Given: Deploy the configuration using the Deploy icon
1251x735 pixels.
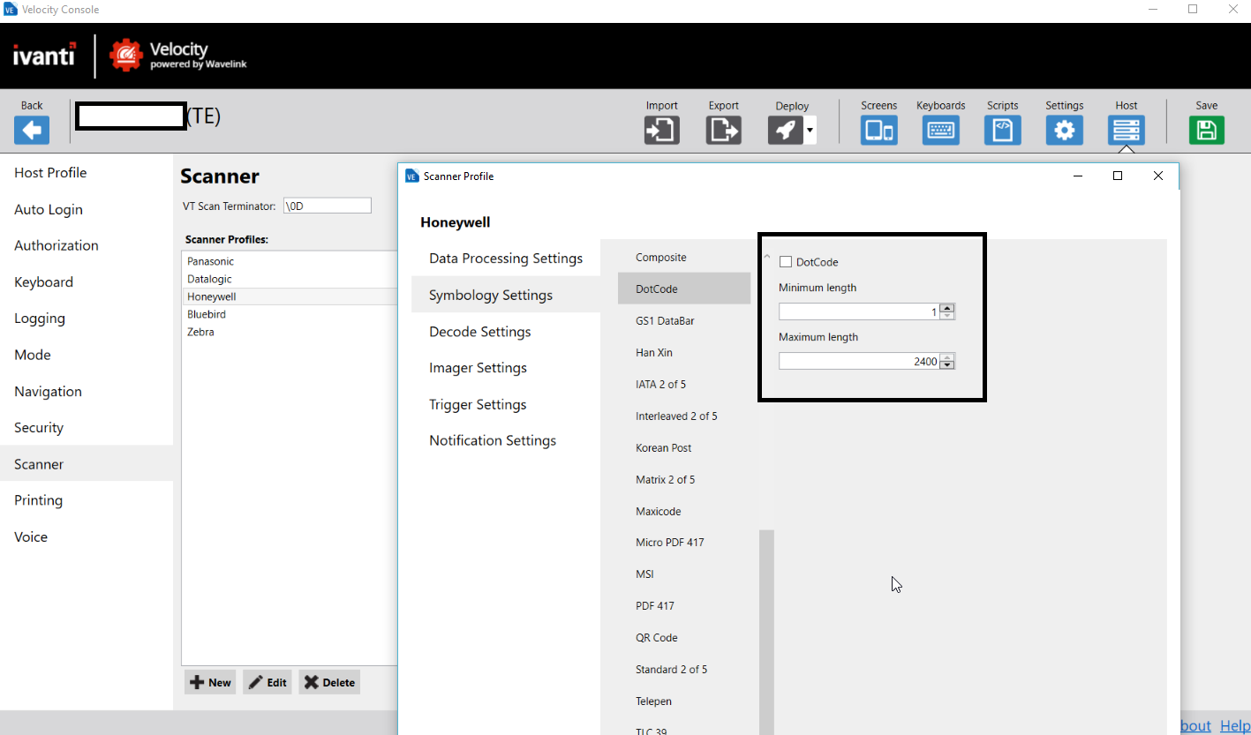Looking at the screenshot, I should [x=786, y=130].
